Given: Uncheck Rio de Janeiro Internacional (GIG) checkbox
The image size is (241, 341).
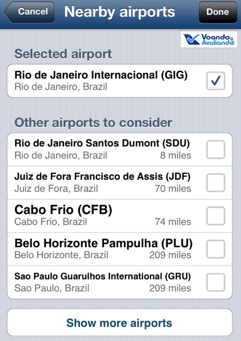Looking at the screenshot, I should click(216, 81).
